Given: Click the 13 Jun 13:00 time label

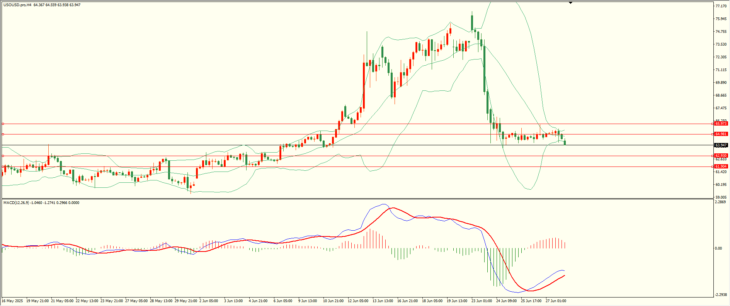Looking at the screenshot, I should (383, 301).
